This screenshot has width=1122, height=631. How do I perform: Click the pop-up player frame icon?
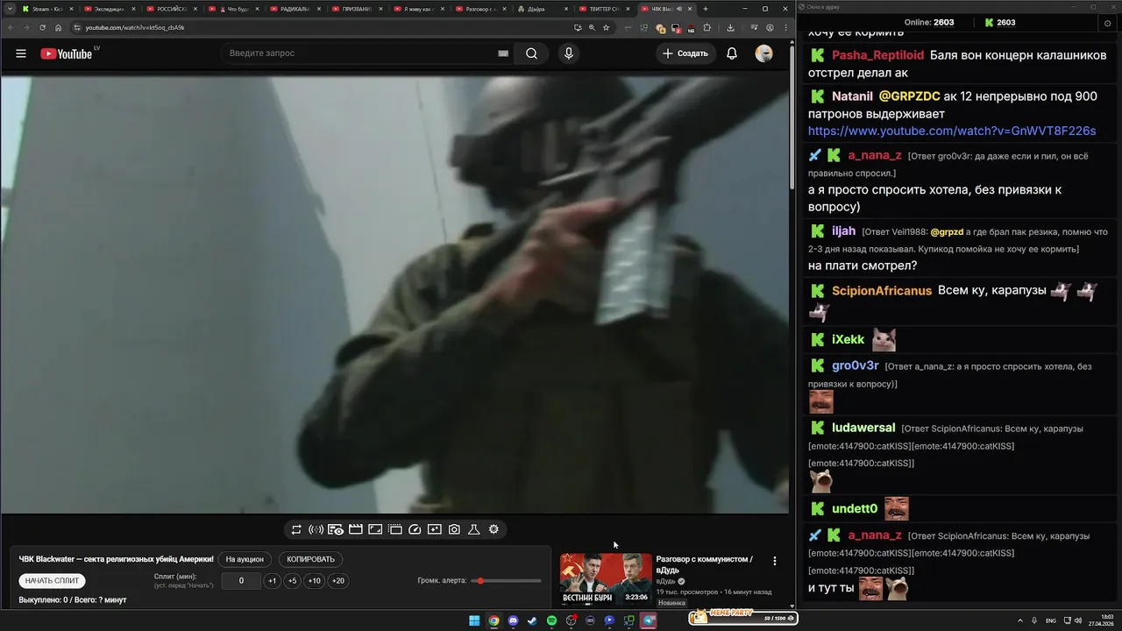375,529
